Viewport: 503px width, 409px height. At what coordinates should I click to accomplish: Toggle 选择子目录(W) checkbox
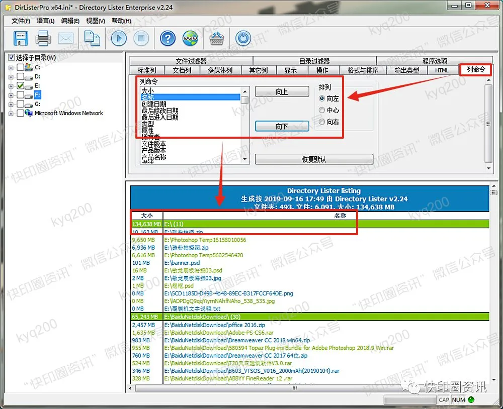11,57
